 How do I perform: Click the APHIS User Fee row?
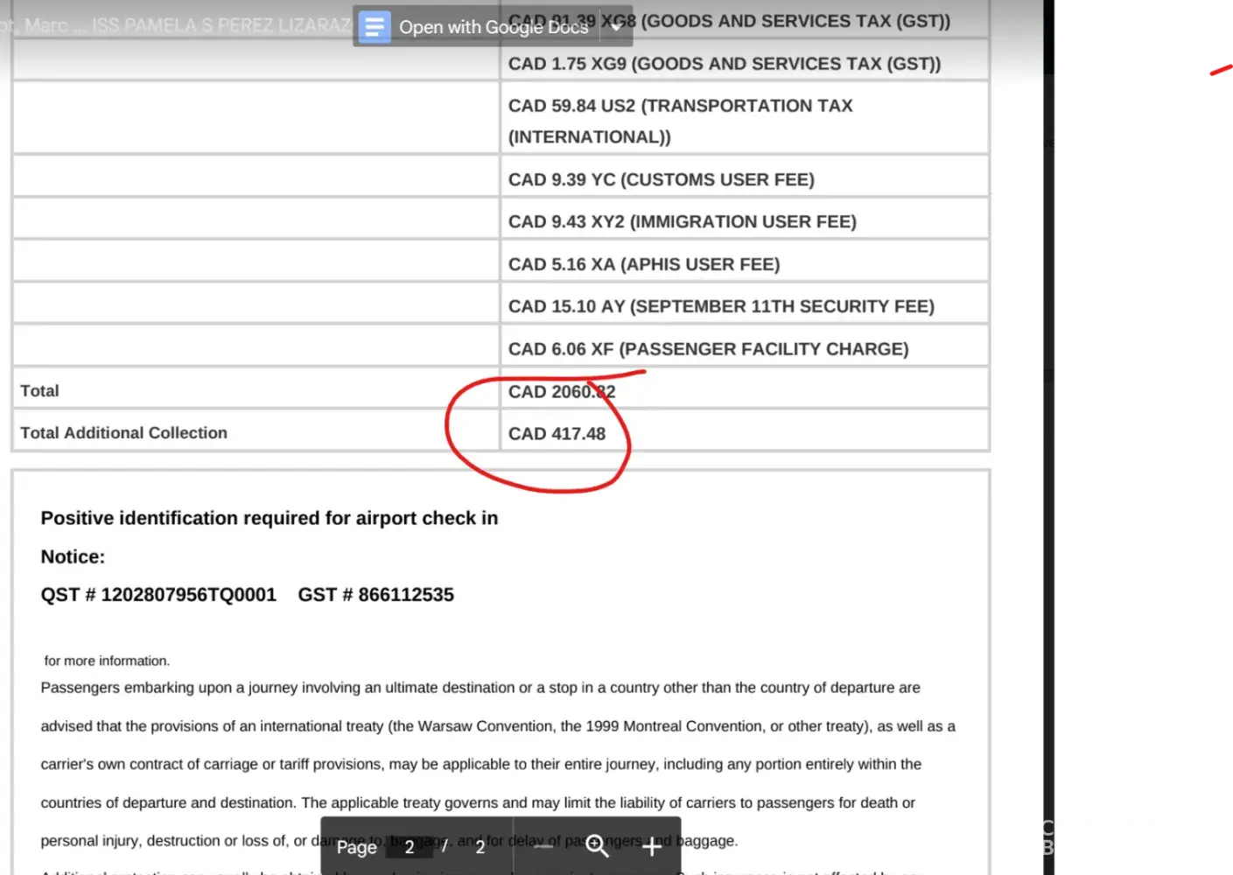click(643, 264)
